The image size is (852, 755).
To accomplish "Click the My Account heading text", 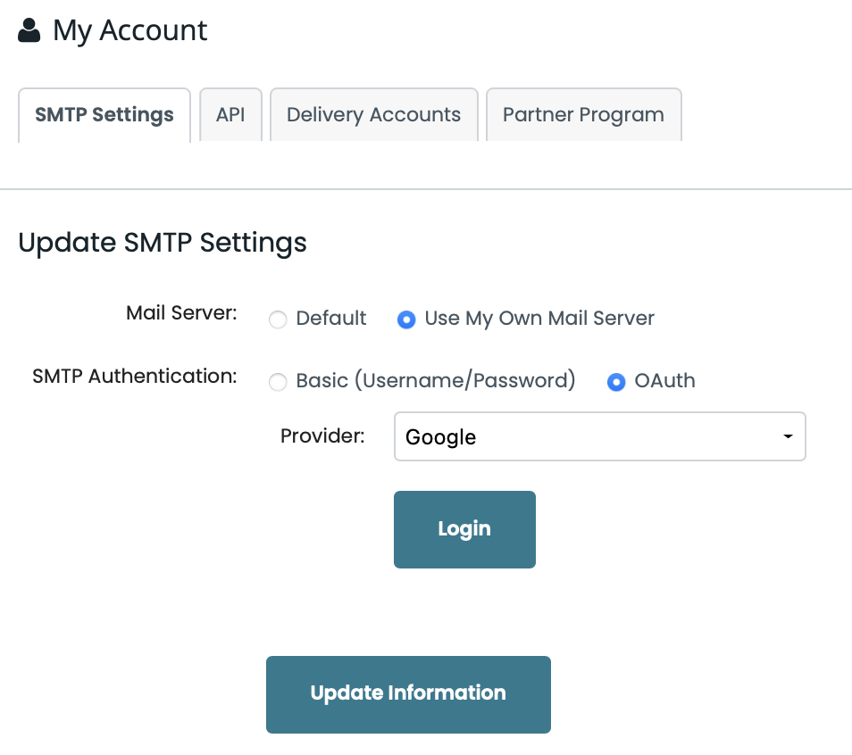I will click(130, 31).
